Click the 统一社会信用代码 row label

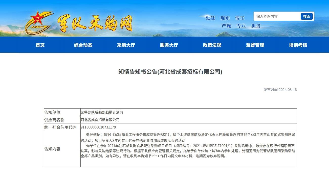60,127
